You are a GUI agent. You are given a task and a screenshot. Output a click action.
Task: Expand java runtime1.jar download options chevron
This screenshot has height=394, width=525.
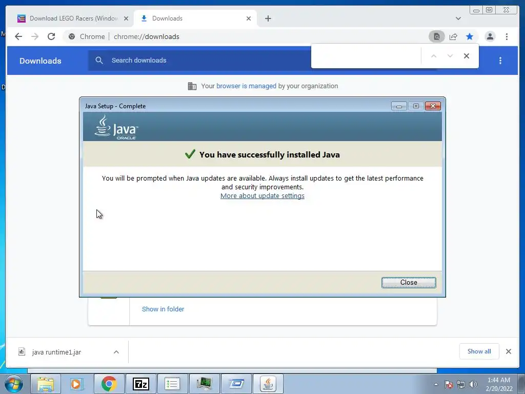tap(116, 352)
